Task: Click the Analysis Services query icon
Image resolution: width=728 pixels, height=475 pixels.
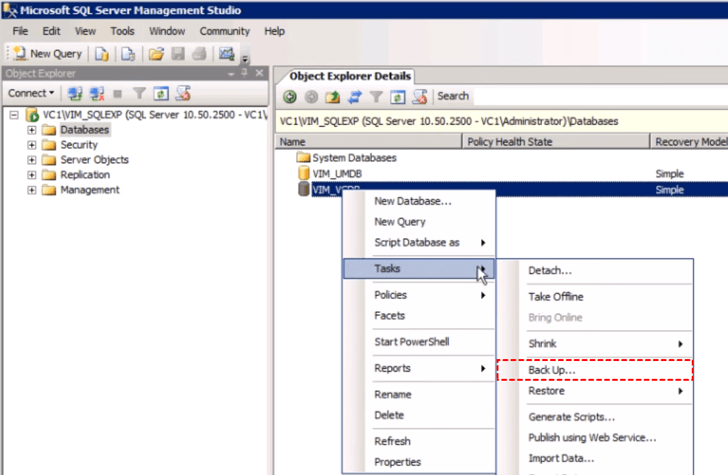Action: (x=128, y=54)
